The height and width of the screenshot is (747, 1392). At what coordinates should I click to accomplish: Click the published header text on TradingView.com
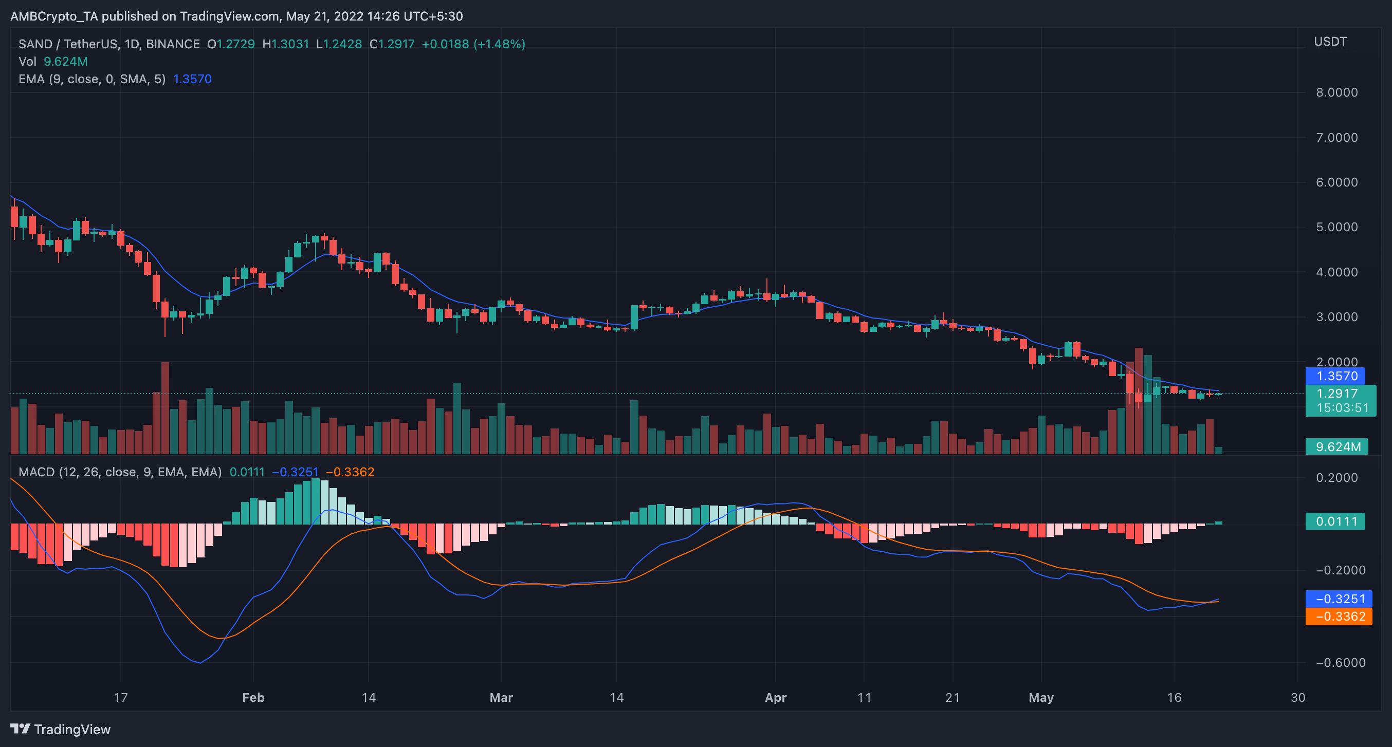tap(236, 16)
